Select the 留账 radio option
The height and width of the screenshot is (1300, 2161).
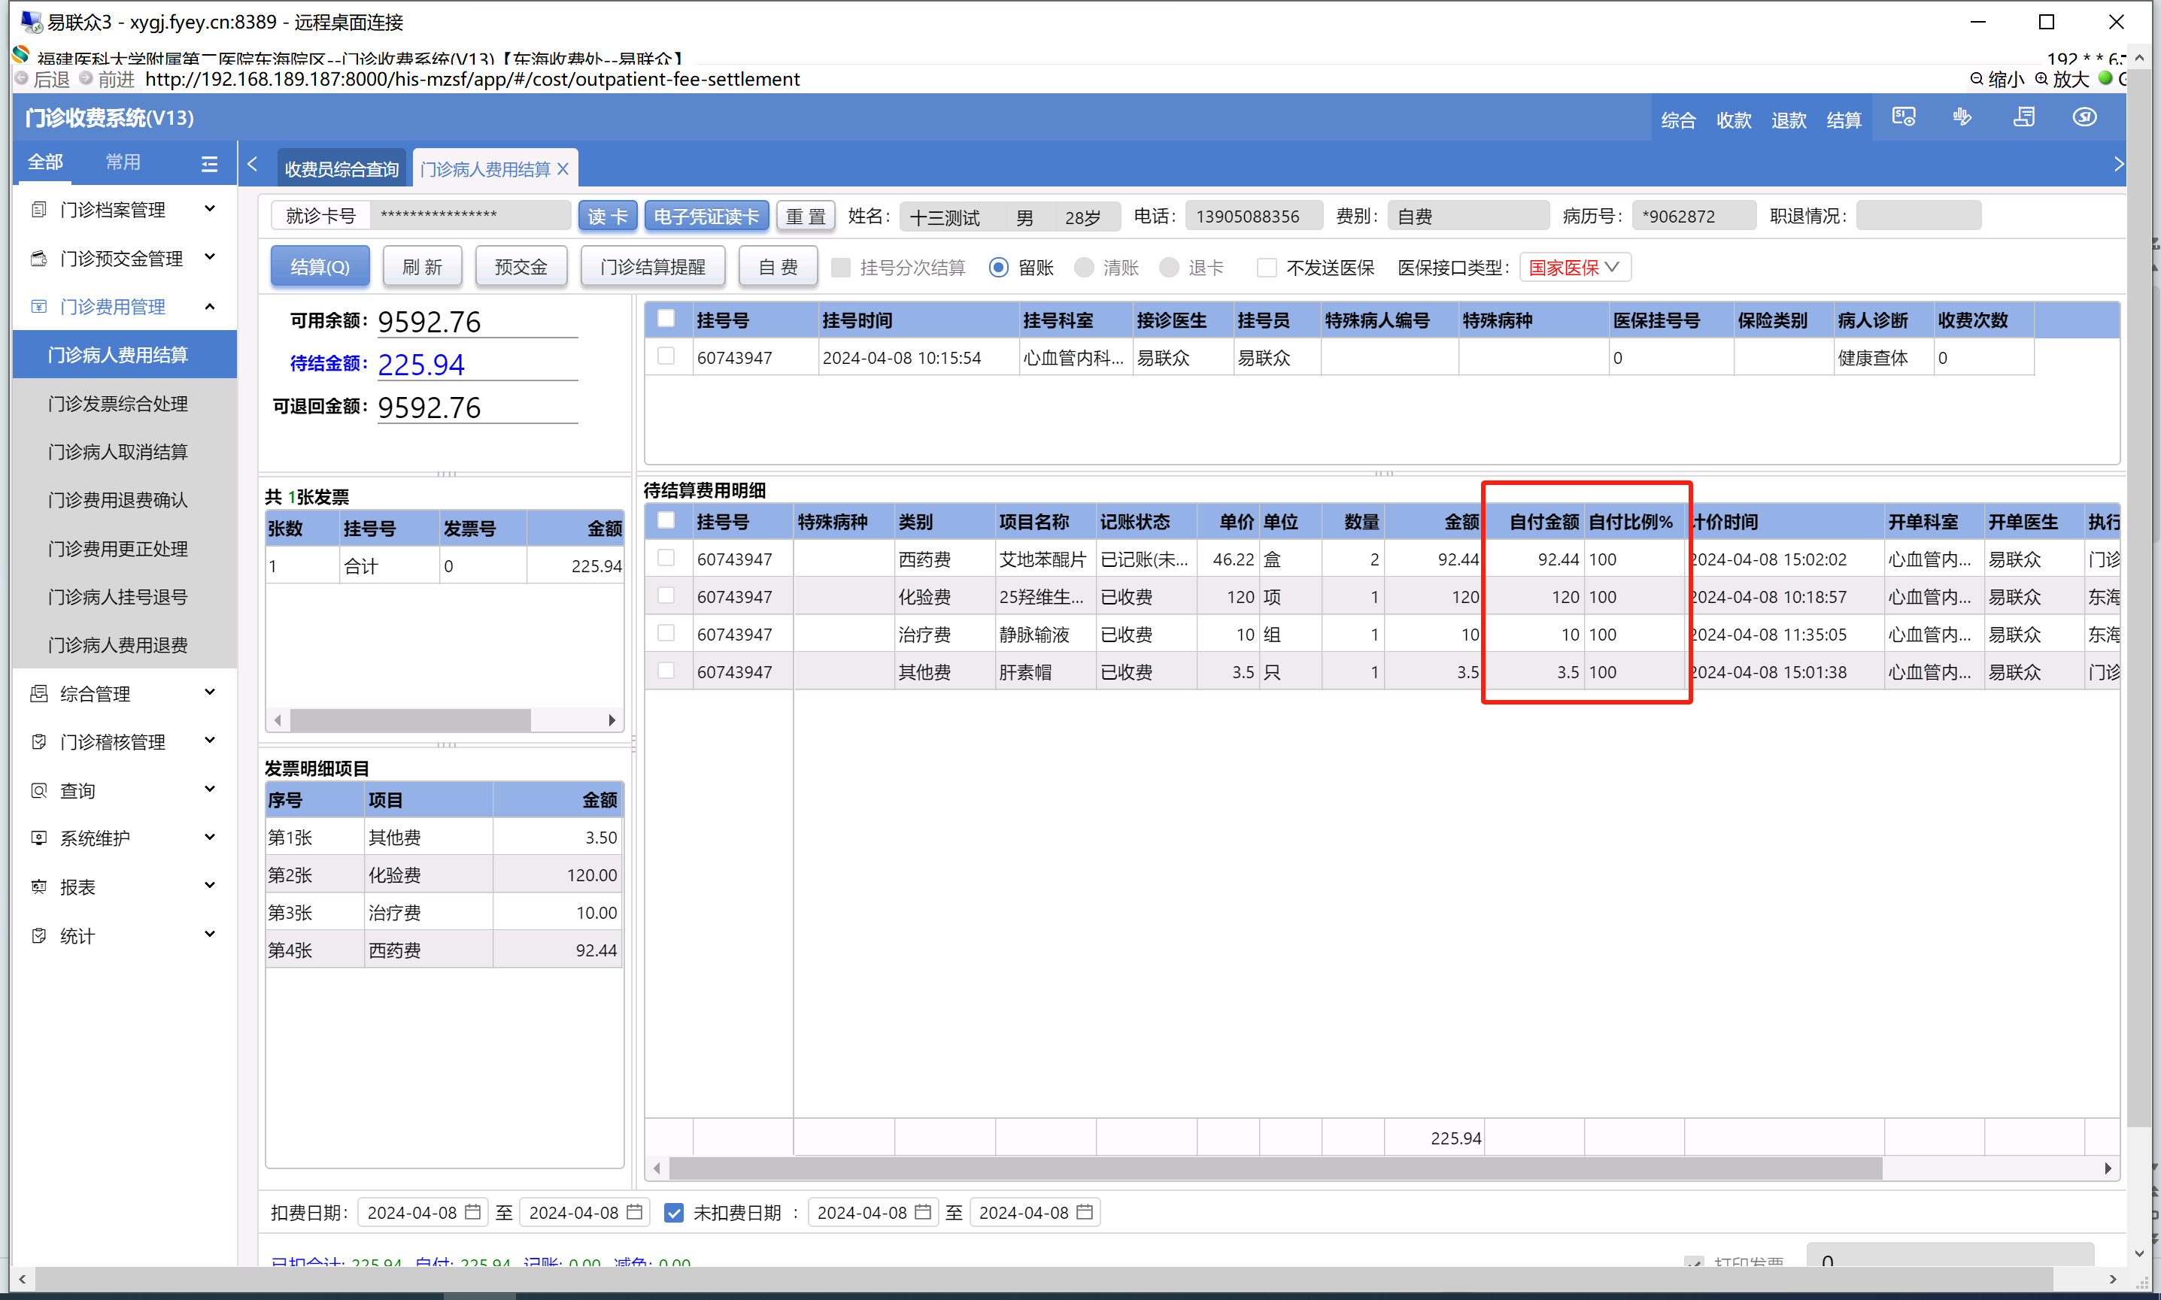[998, 267]
